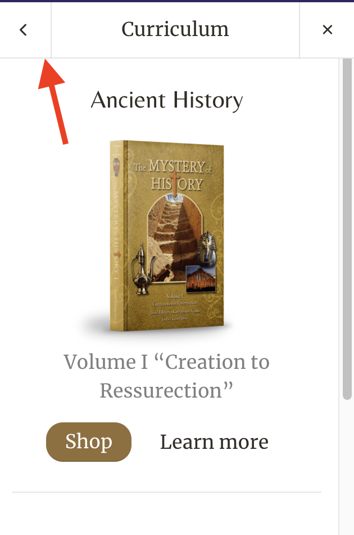Click the Volume I Creation to Ressurection caption
Screen dimensions: 354x535
click(167, 376)
